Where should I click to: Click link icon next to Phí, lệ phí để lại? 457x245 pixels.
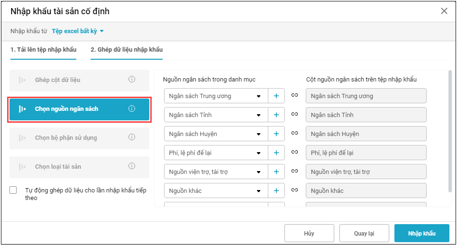click(x=294, y=153)
